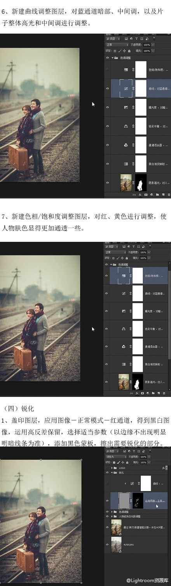Select black mask of Apply Image layer
The image size is (171, 586).
click(x=138, y=500)
